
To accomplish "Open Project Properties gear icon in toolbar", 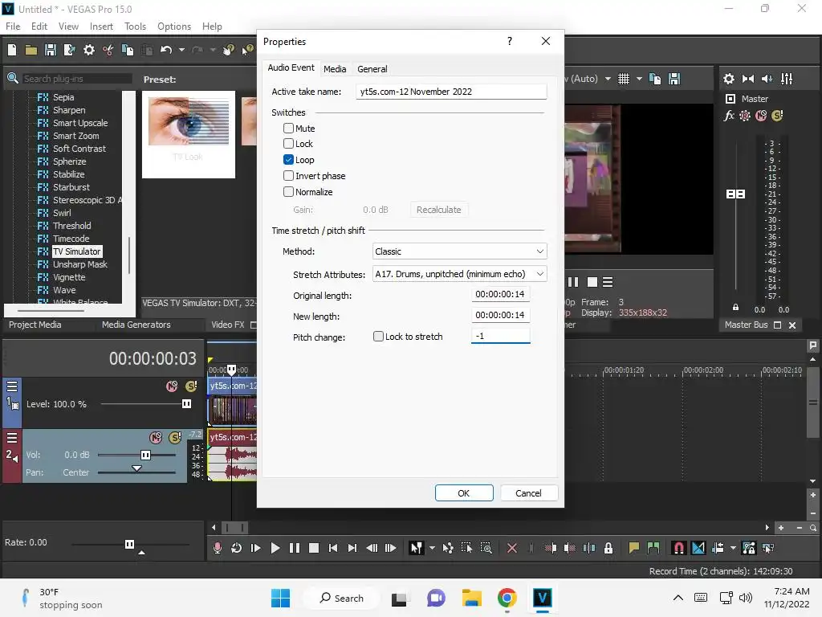I will click(89, 50).
